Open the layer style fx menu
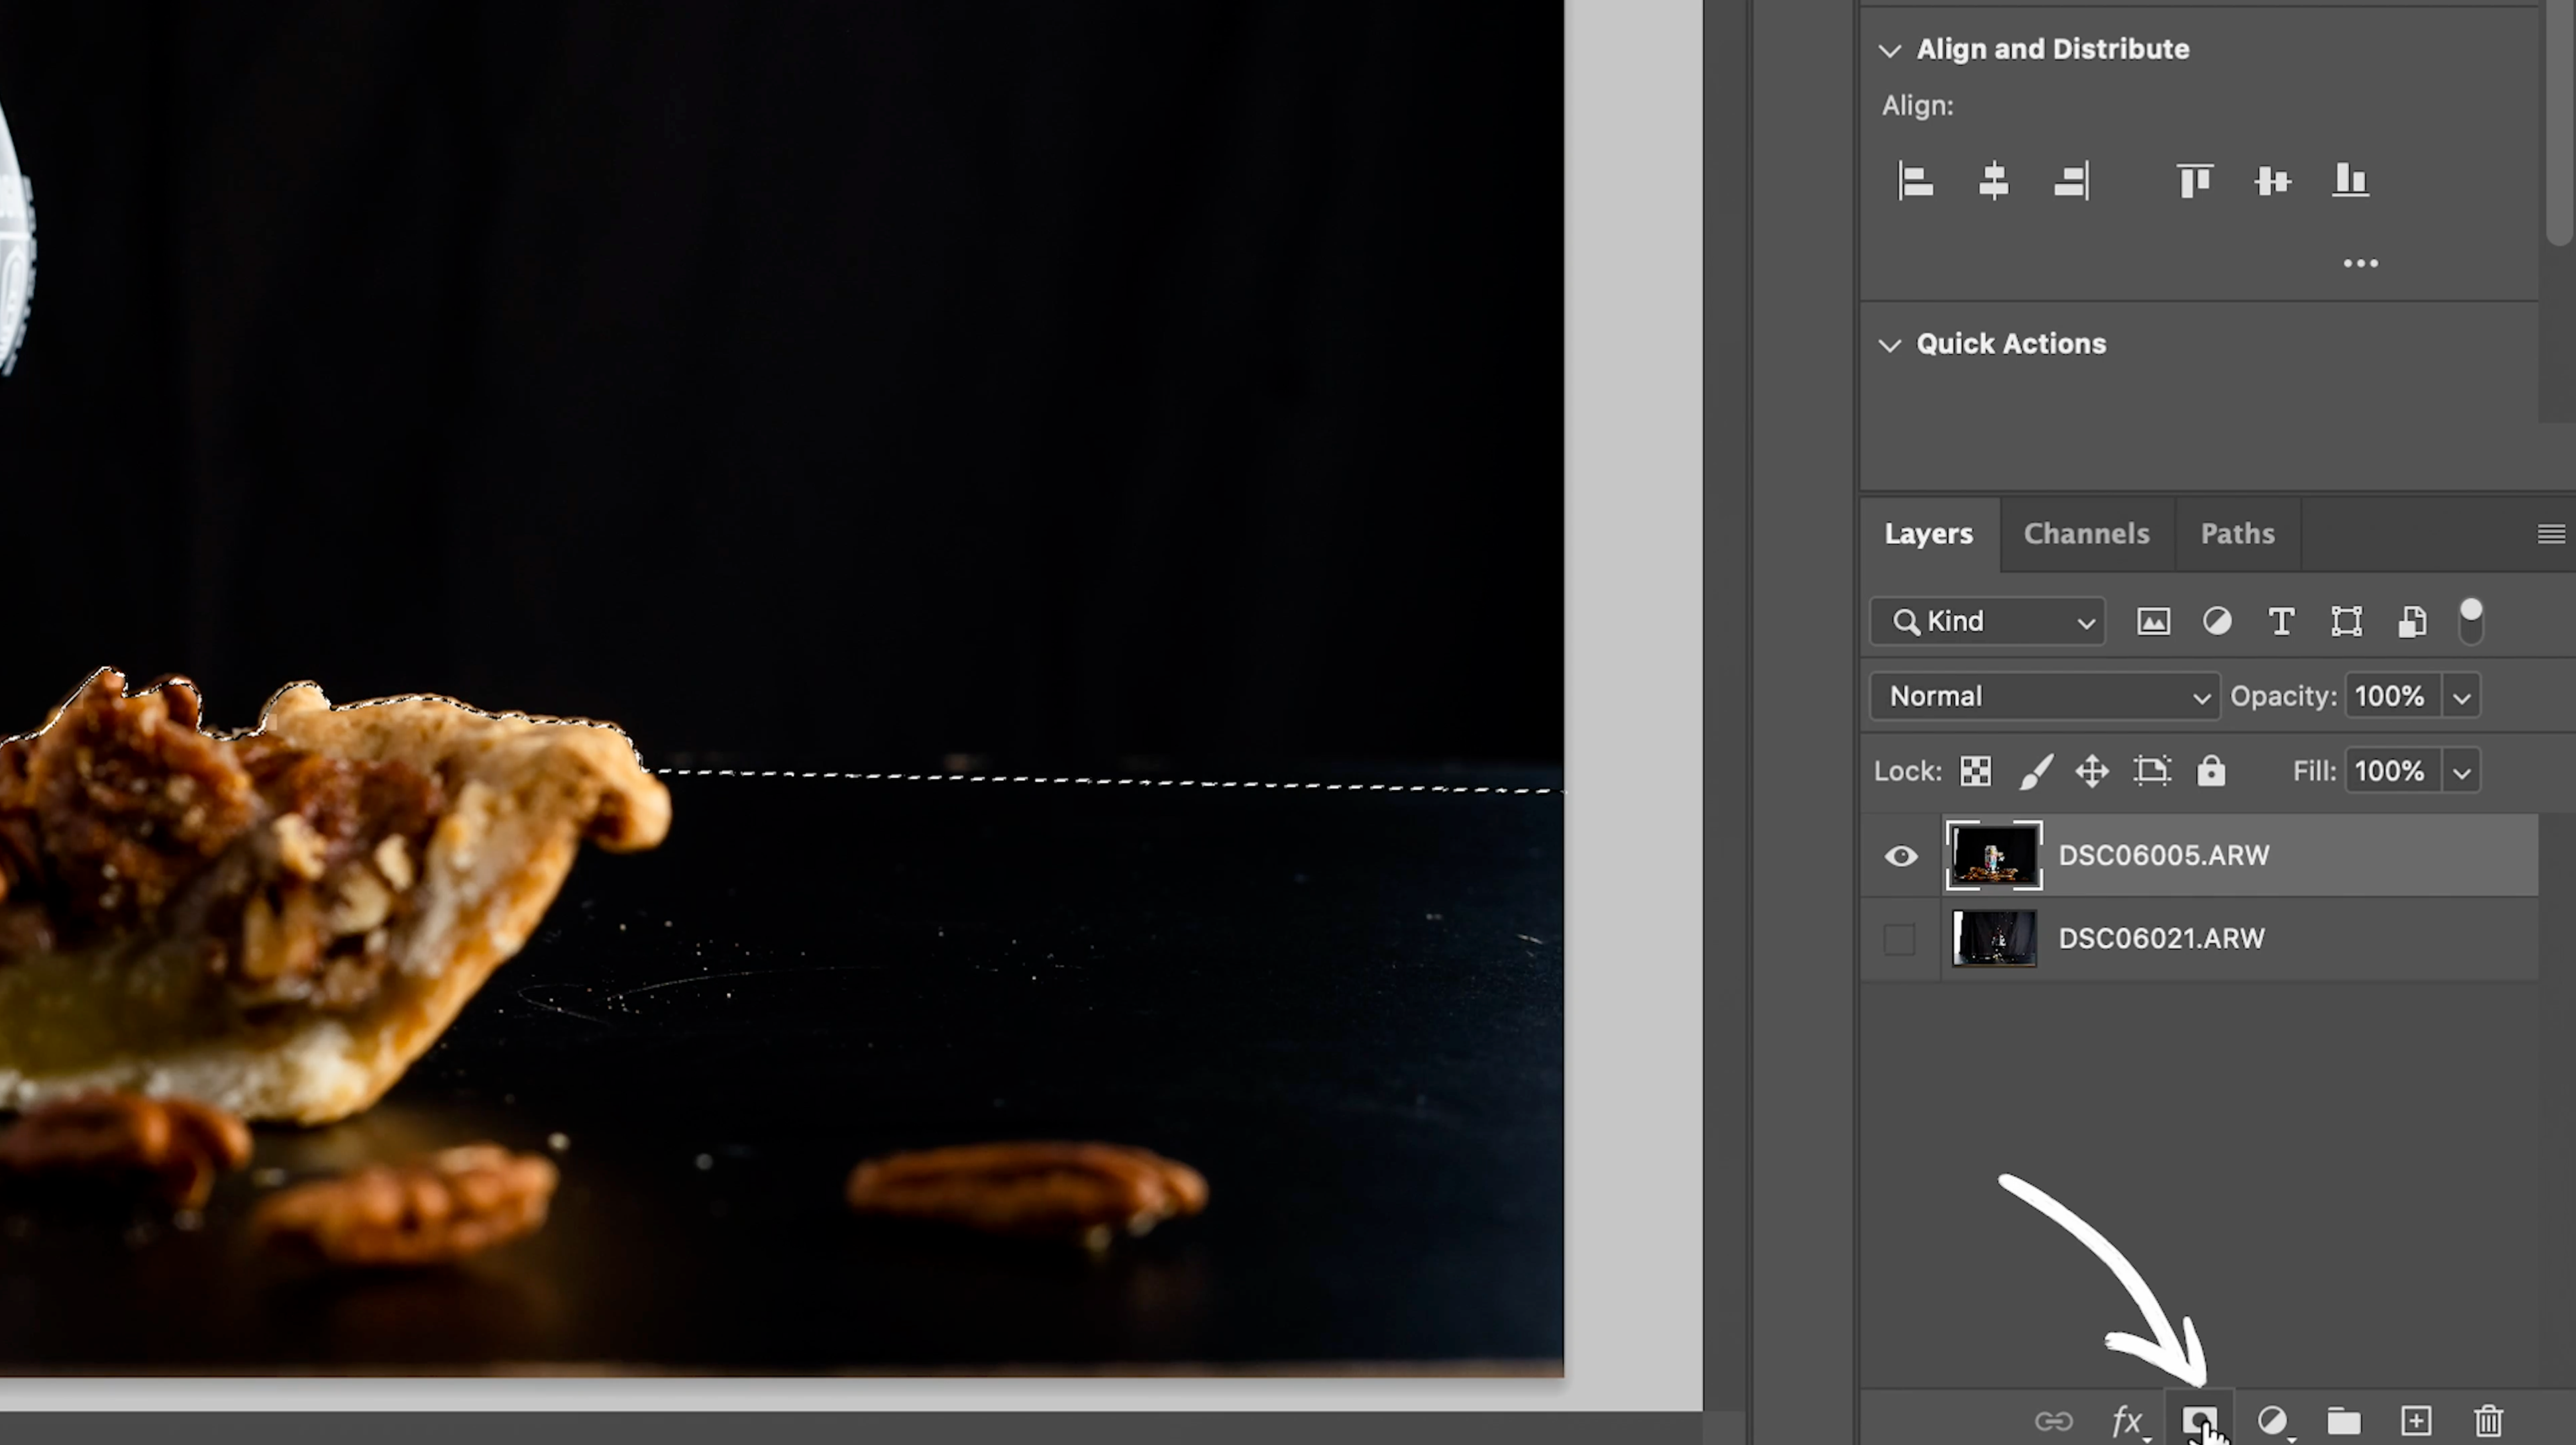2576x1445 pixels. 2126,1420
